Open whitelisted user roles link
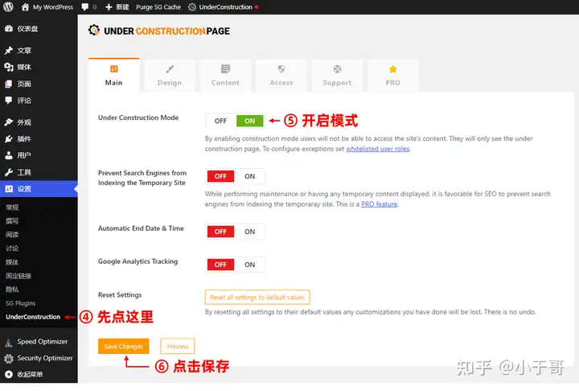The height and width of the screenshot is (391, 579). pos(378,149)
